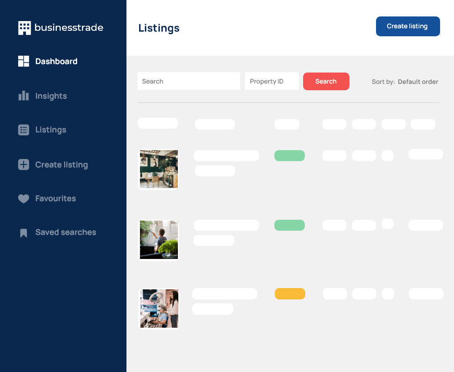Click the Property ID input field

pos(271,81)
